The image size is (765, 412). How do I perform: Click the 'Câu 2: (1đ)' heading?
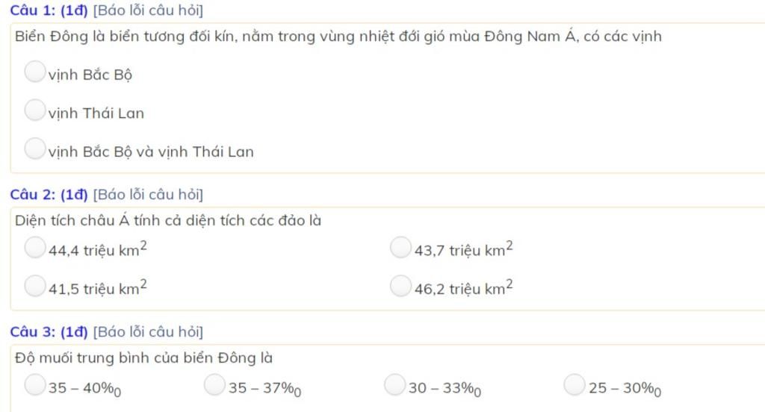49,195
